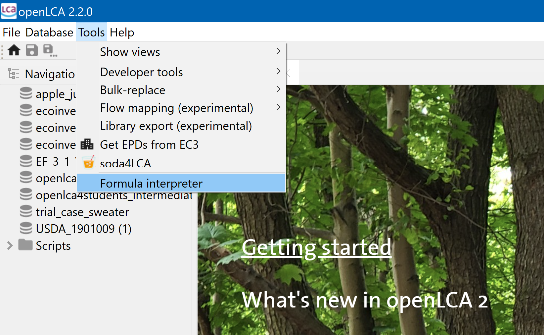Click the Save As toolbar icon
This screenshot has width=544, height=335.
pyautogui.click(x=50, y=51)
